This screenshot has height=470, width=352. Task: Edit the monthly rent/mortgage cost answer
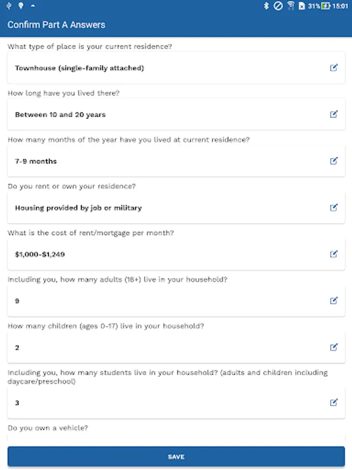(x=334, y=254)
